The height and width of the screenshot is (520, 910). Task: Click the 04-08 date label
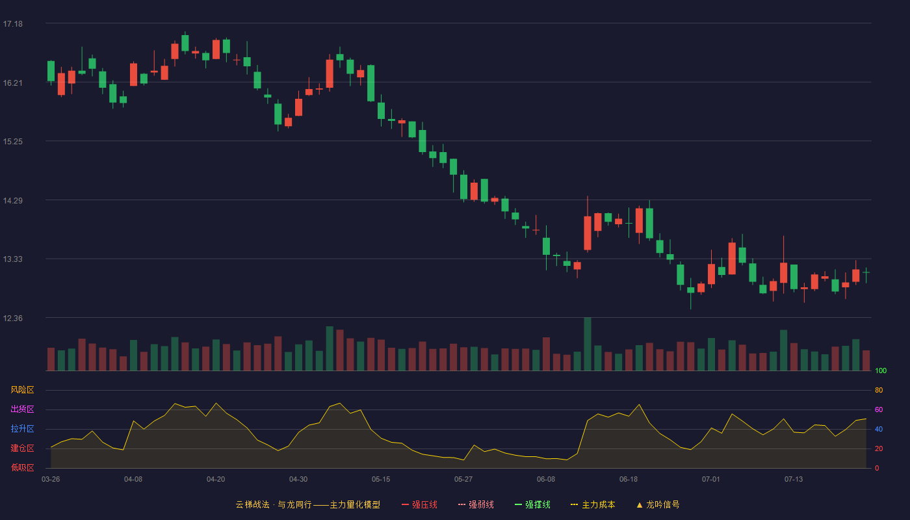tap(133, 479)
